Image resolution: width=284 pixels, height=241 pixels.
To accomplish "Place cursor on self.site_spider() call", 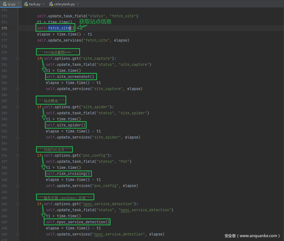I will [66, 125].
